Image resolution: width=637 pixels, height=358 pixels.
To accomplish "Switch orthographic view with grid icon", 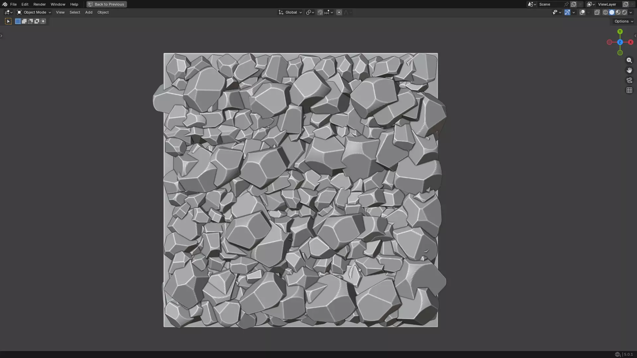I will (x=629, y=90).
